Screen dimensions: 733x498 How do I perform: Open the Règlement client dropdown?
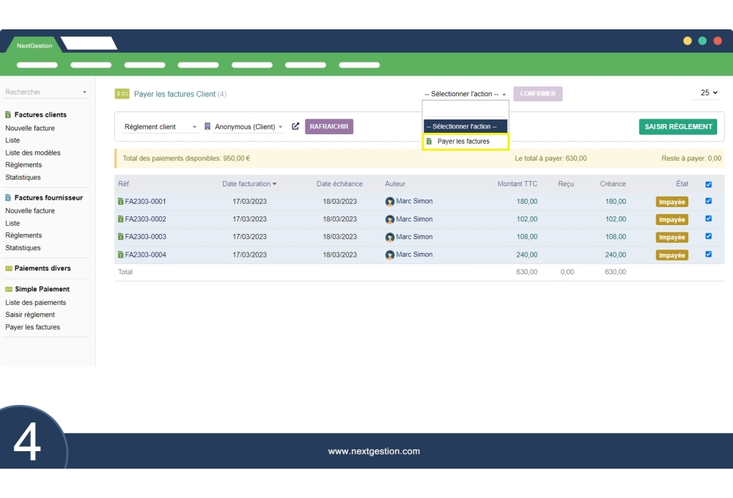point(160,127)
